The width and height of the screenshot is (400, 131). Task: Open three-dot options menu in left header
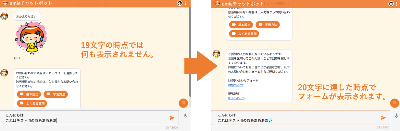click(185, 4)
